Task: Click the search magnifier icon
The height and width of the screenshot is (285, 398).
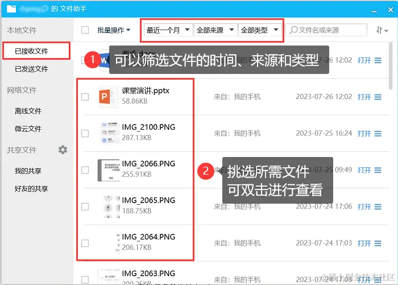Action: 293,30
